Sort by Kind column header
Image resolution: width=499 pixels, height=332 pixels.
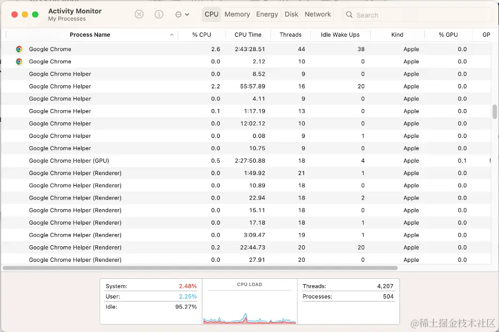tap(397, 35)
